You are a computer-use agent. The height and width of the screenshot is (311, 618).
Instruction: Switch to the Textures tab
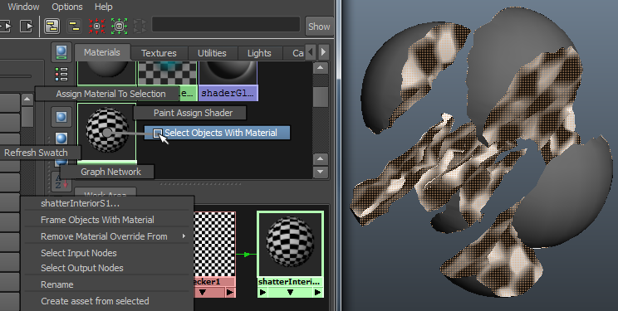tap(159, 53)
